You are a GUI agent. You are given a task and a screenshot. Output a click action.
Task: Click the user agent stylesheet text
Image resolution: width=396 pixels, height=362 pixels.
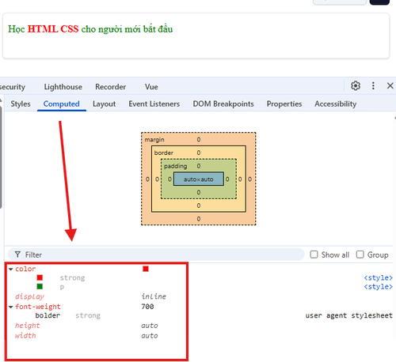pyautogui.click(x=348, y=315)
